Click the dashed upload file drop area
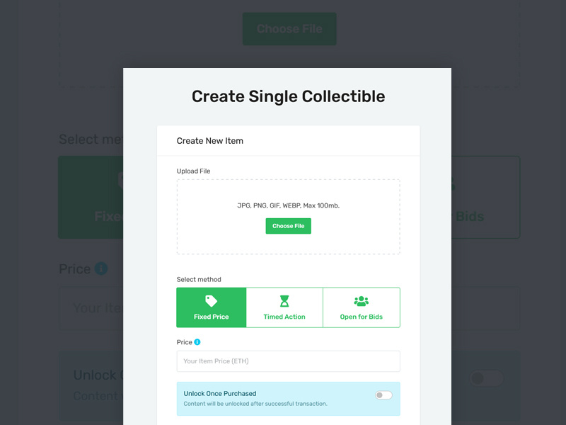Image resolution: width=566 pixels, height=425 pixels. (288, 217)
